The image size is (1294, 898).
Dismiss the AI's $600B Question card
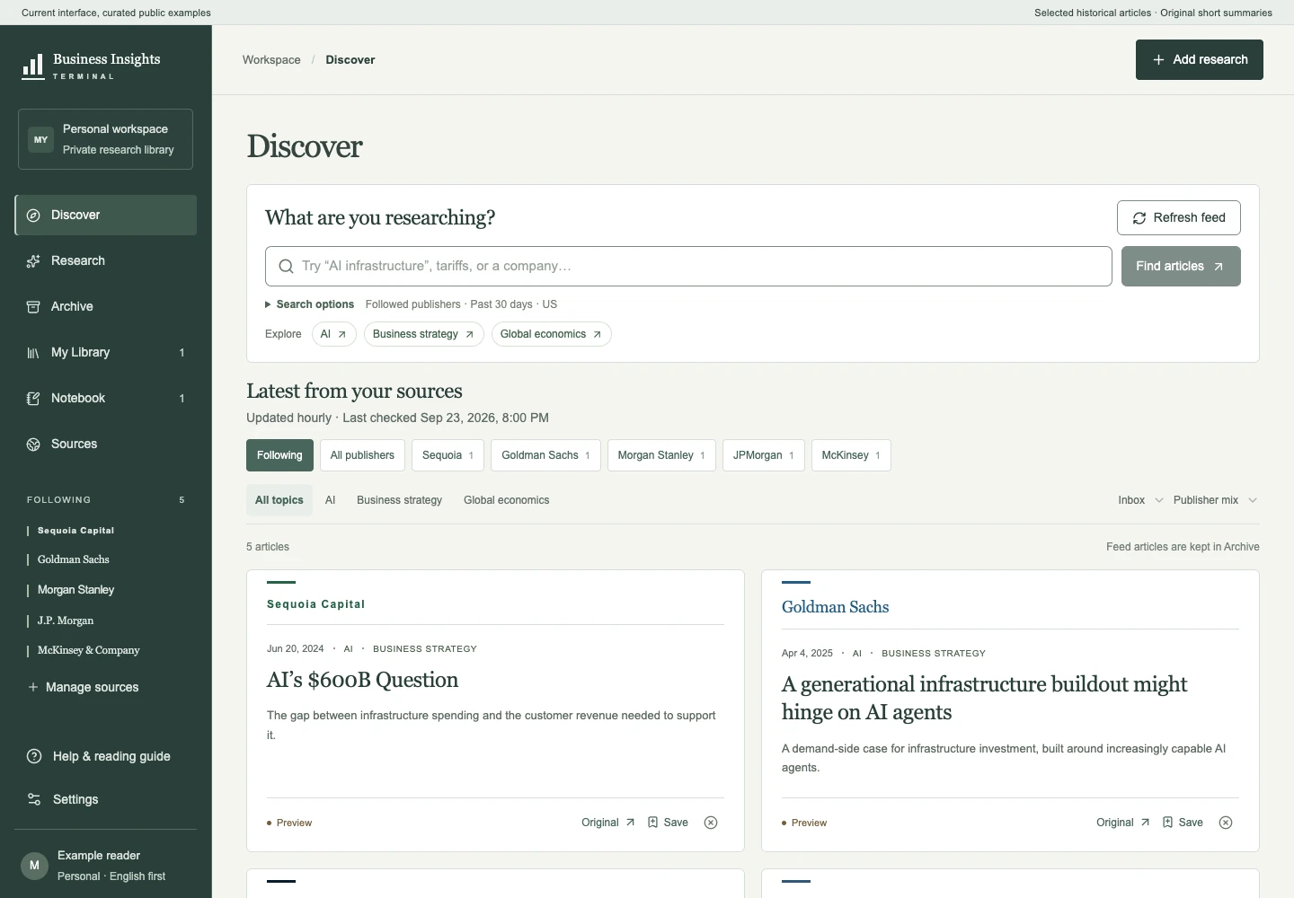711,823
